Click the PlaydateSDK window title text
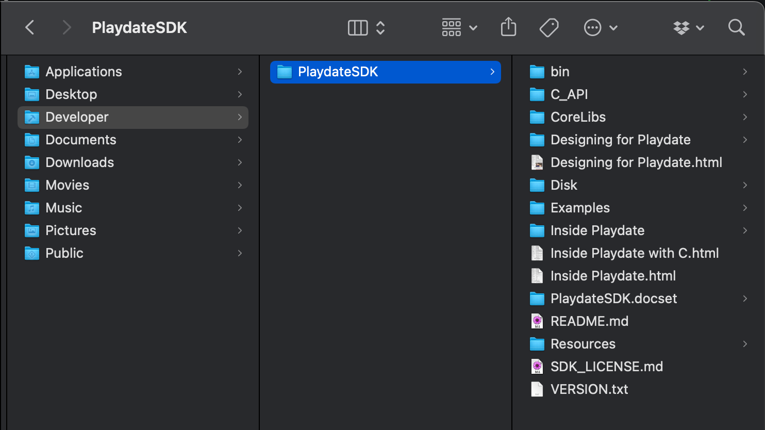Screen dimensions: 765x430 (x=139, y=27)
